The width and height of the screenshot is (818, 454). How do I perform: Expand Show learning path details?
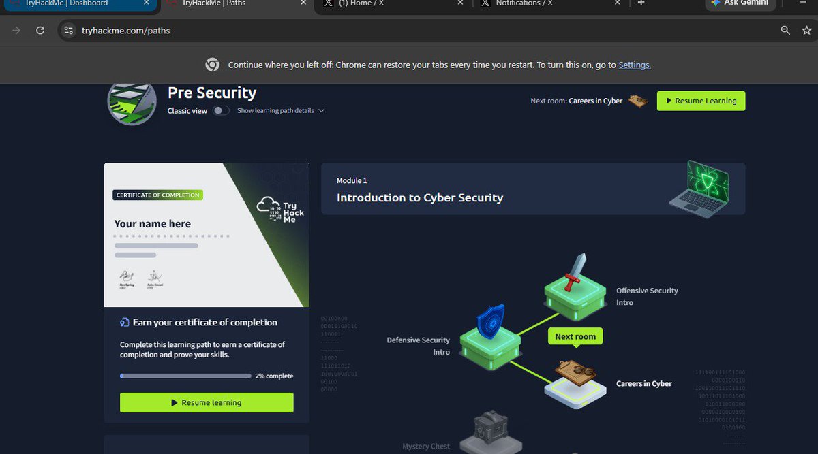(281, 110)
